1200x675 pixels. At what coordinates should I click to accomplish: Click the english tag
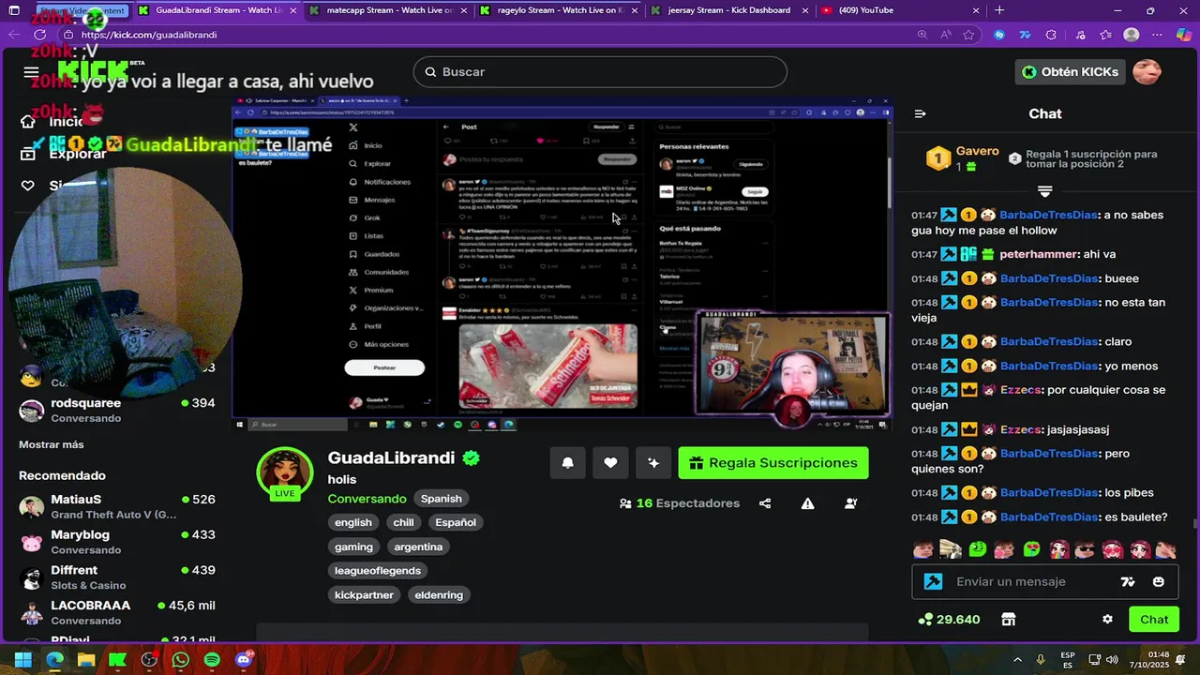point(353,522)
